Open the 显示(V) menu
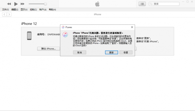Screen dimensions: 195x111 [24, 10]
